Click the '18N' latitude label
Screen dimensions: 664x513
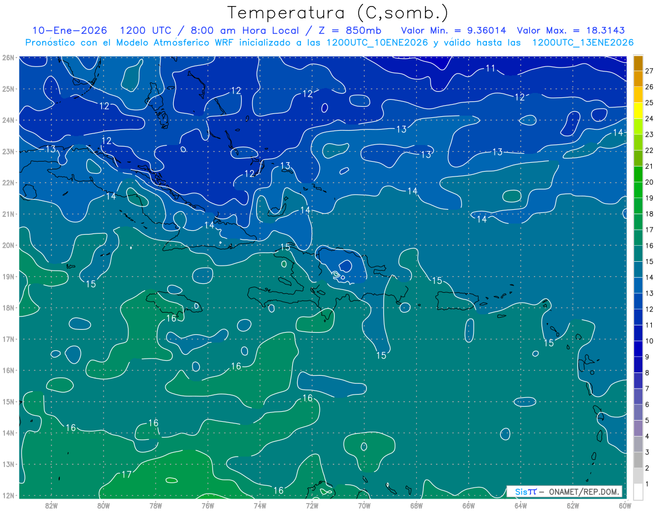point(8,308)
